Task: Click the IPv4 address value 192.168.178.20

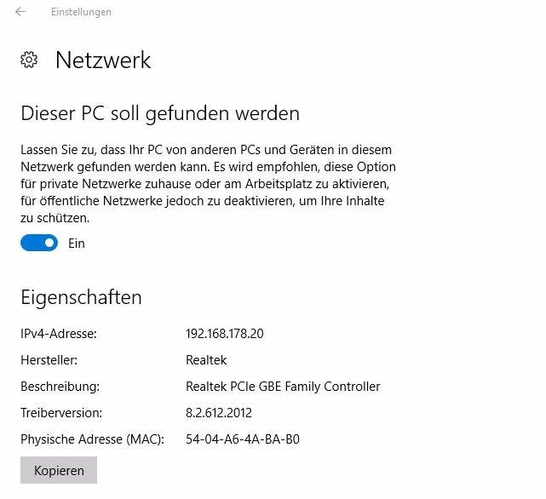Action: point(225,334)
